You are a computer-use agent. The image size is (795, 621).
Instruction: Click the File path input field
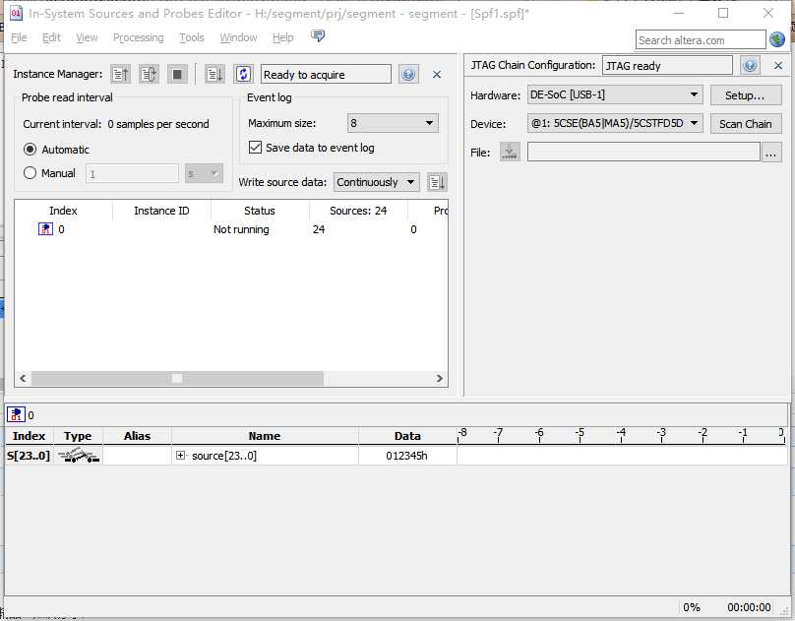coord(643,152)
